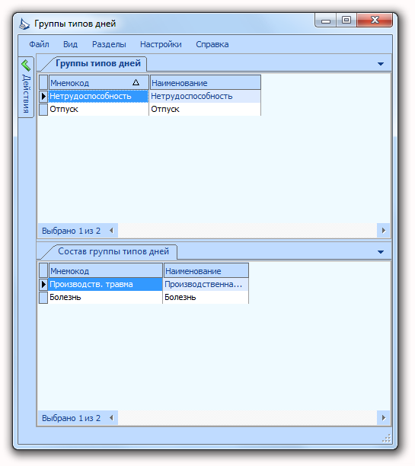Toggle the row selector beside Отпуск
This screenshot has width=415, height=466.
[x=43, y=109]
